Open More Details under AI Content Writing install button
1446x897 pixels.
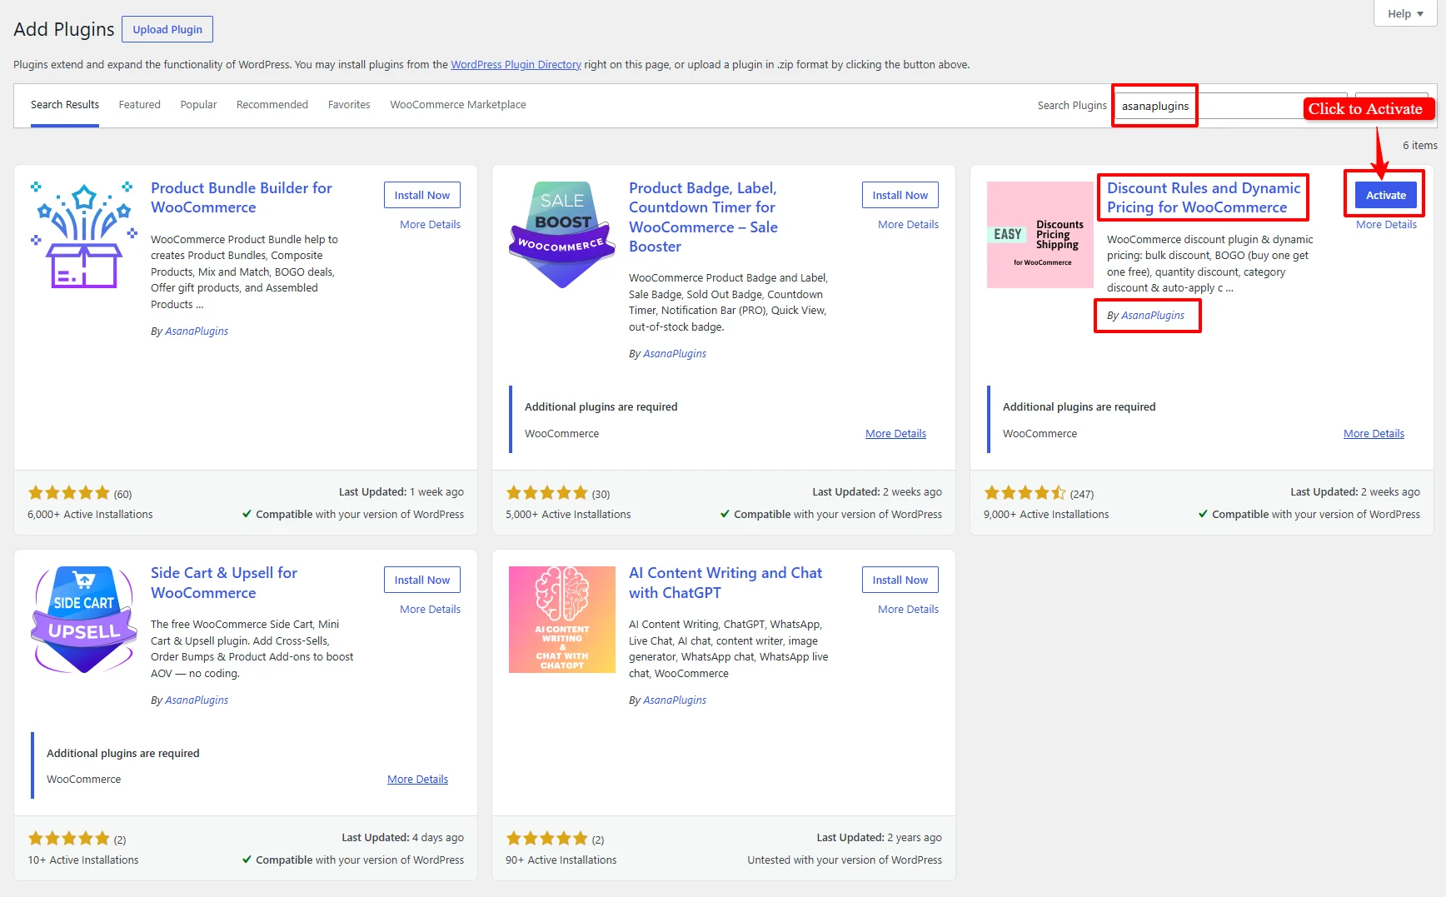click(908, 610)
